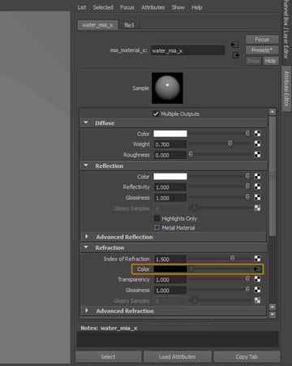Expand the Advanced Reflection section

click(87, 236)
